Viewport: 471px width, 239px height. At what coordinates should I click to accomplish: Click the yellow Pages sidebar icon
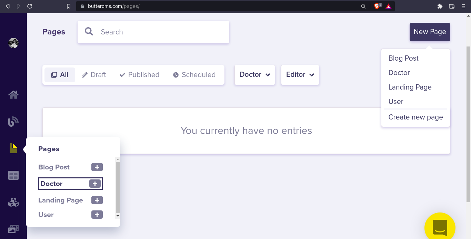coord(13,148)
